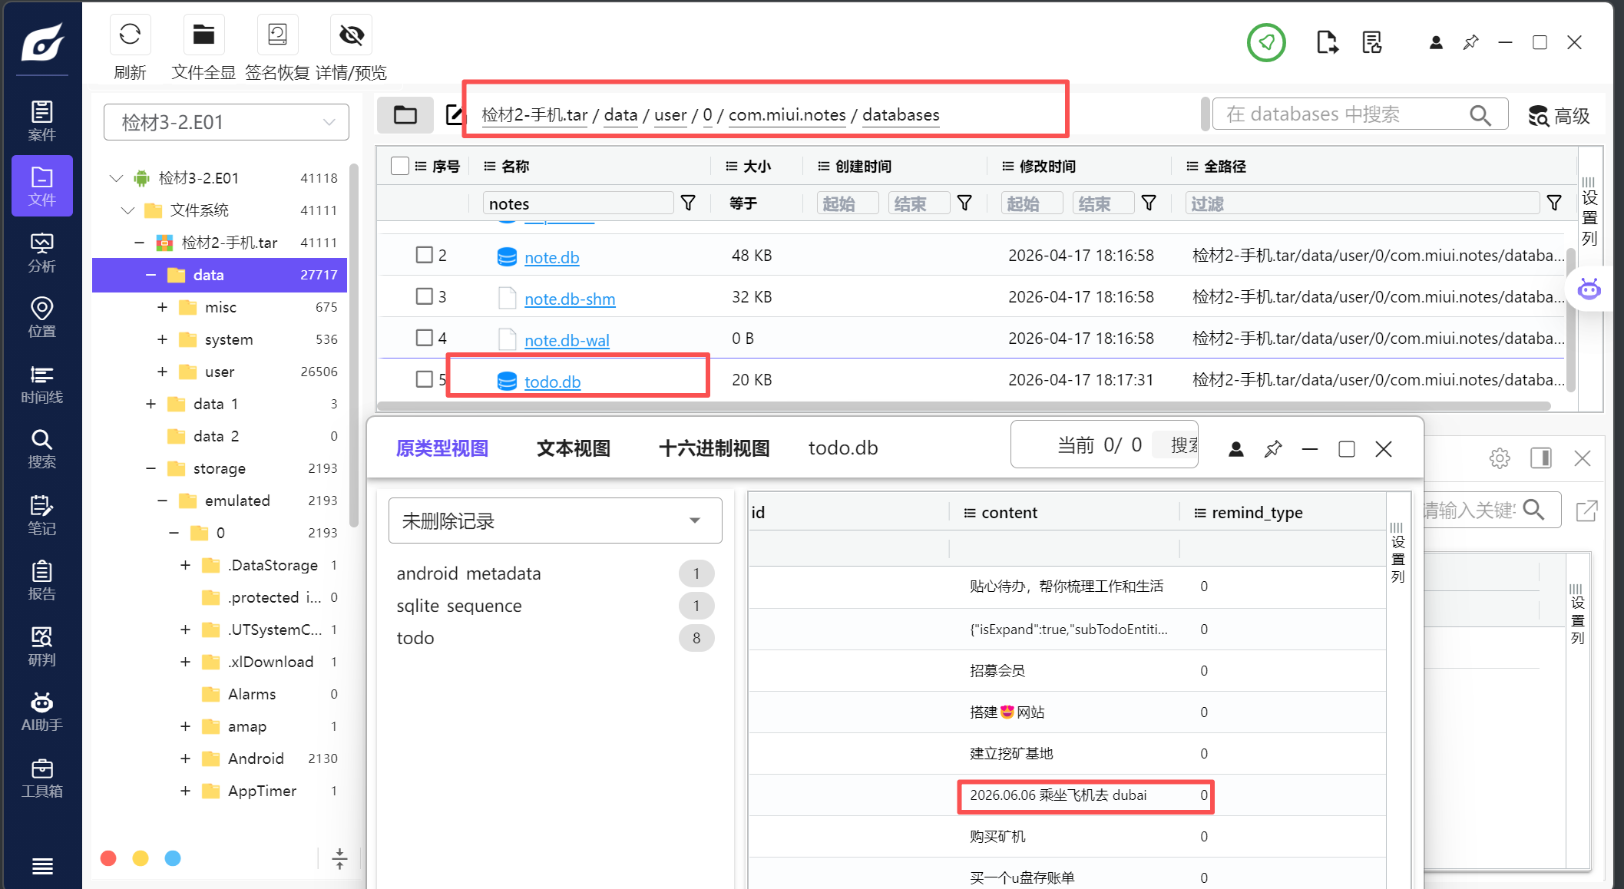Viewport: 1624px width, 889px height.
Task: Click the pin icon in todo.db preview window
Action: point(1273,449)
